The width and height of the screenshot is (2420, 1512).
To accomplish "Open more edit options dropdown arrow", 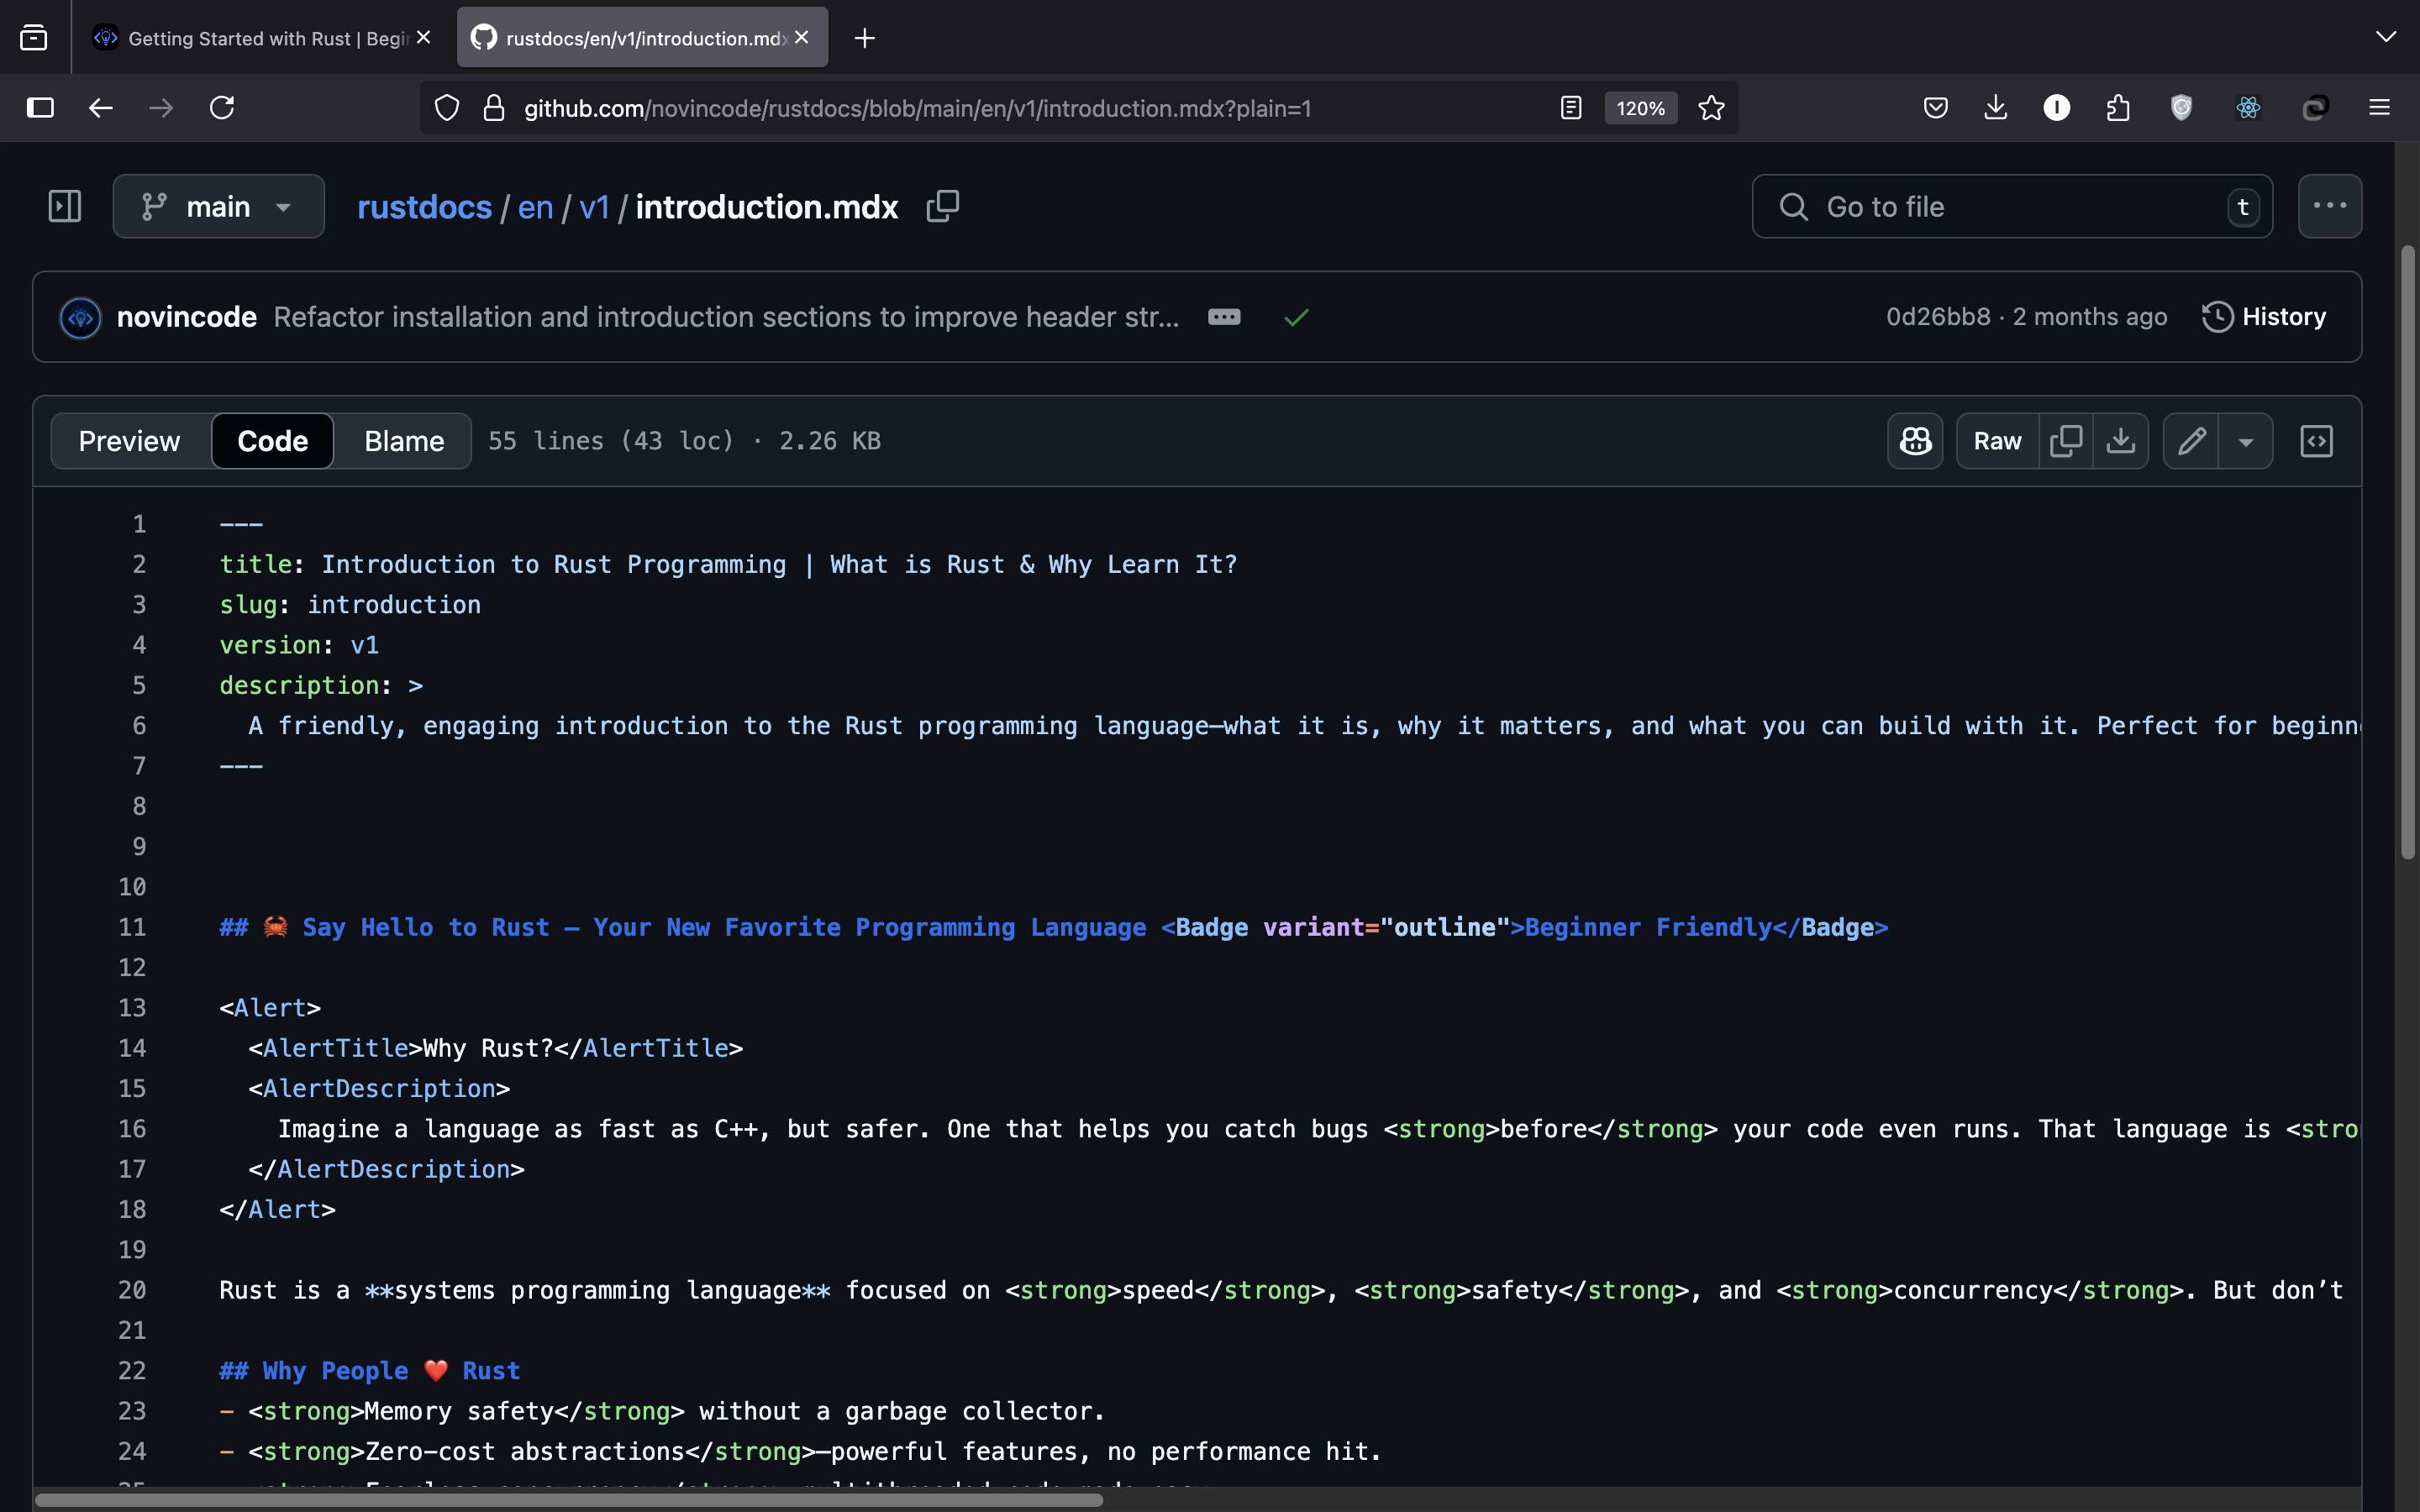I will [2245, 441].
